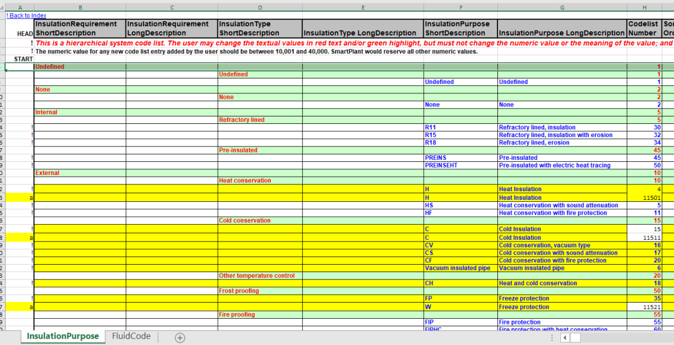
Task: Select the codelist number 11511 cell
Action: [x=644, y=237]
